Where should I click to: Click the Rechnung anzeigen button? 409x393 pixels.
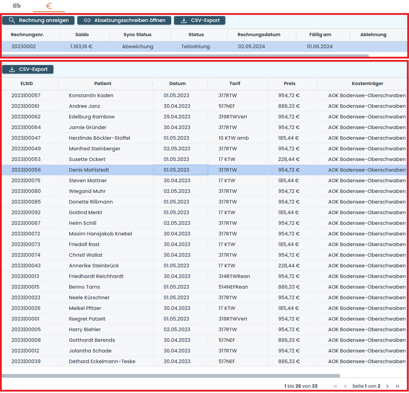38,21
